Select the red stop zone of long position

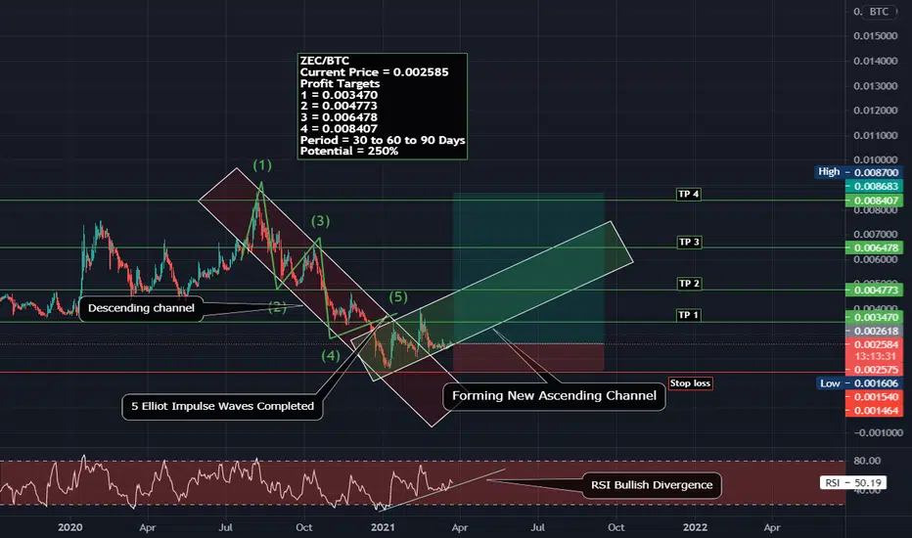tap(528, 357)
